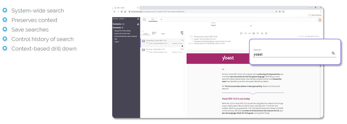347x124 pixels.
Task: Open Request for Photo editing context
Action: [123, 31]
